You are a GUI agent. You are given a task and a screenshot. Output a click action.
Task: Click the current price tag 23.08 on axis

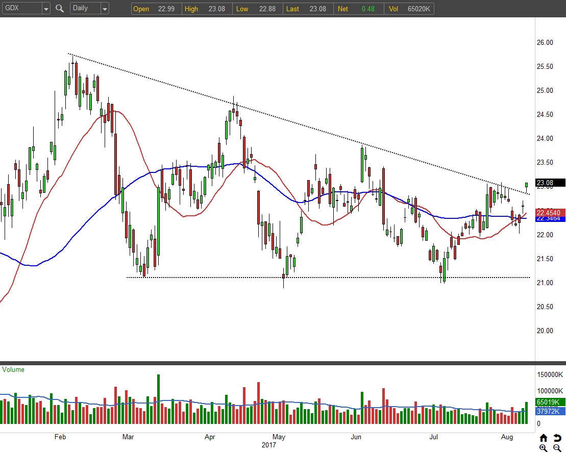tap(550, 183)
